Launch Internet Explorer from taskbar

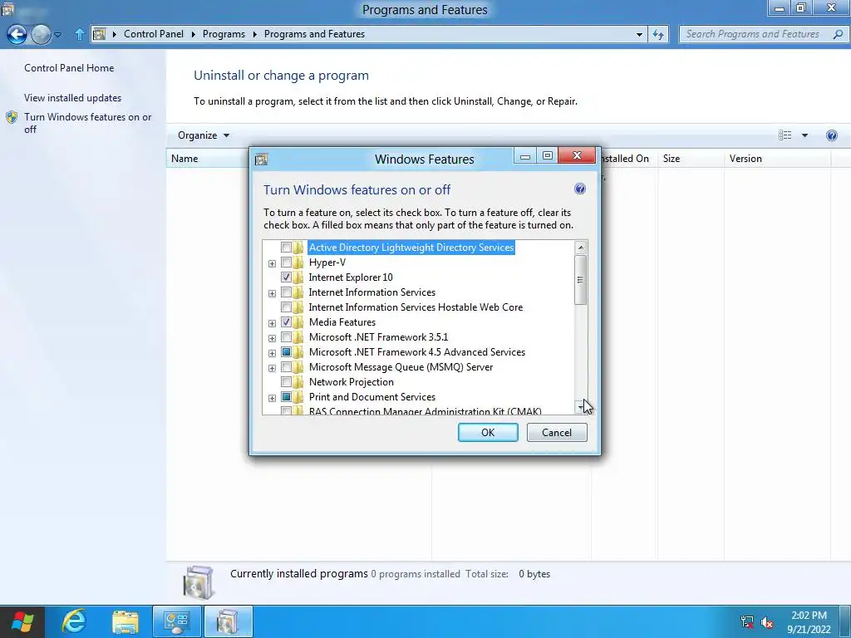tap(74, 621)
